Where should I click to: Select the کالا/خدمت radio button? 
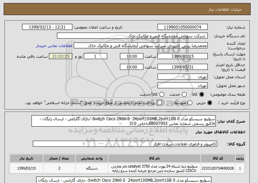click(162, 94)
